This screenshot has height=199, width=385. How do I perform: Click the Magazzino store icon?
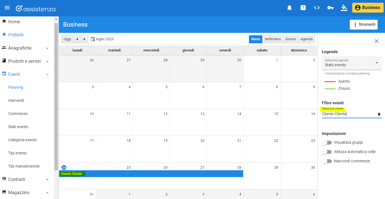click(4, 192)
